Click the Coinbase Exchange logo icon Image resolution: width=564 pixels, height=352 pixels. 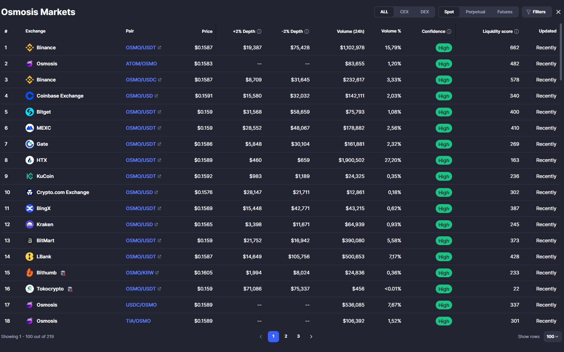(x=30, y=96)
